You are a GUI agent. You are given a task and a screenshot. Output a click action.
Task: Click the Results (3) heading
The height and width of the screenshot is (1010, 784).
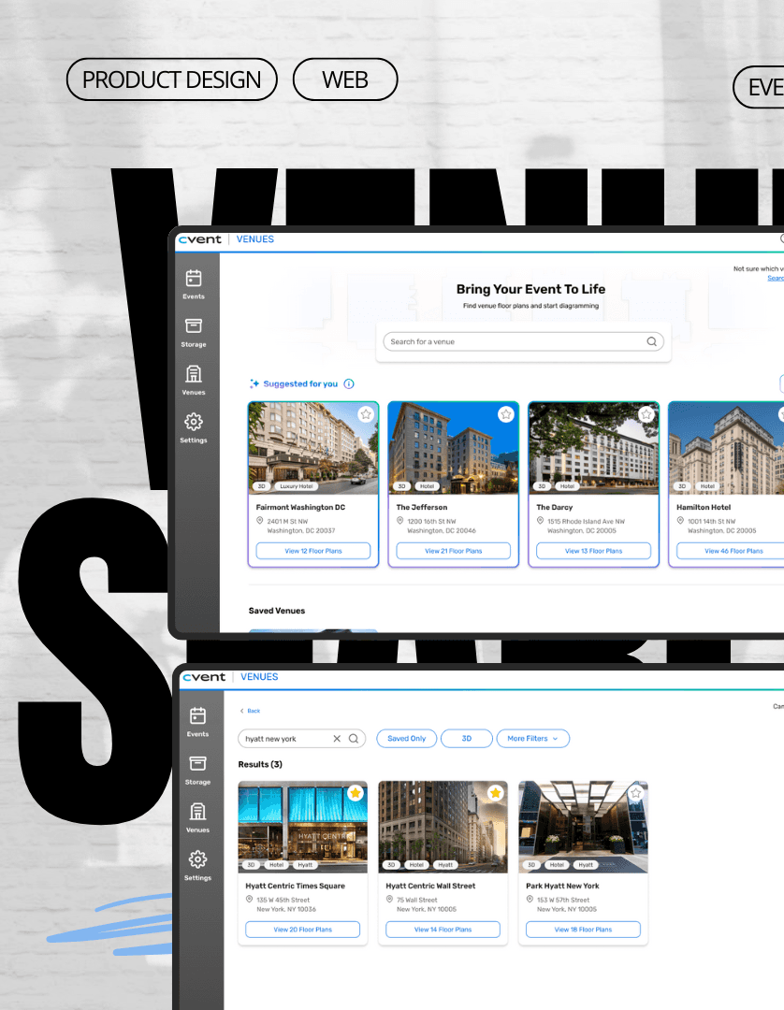click(260, 765)
